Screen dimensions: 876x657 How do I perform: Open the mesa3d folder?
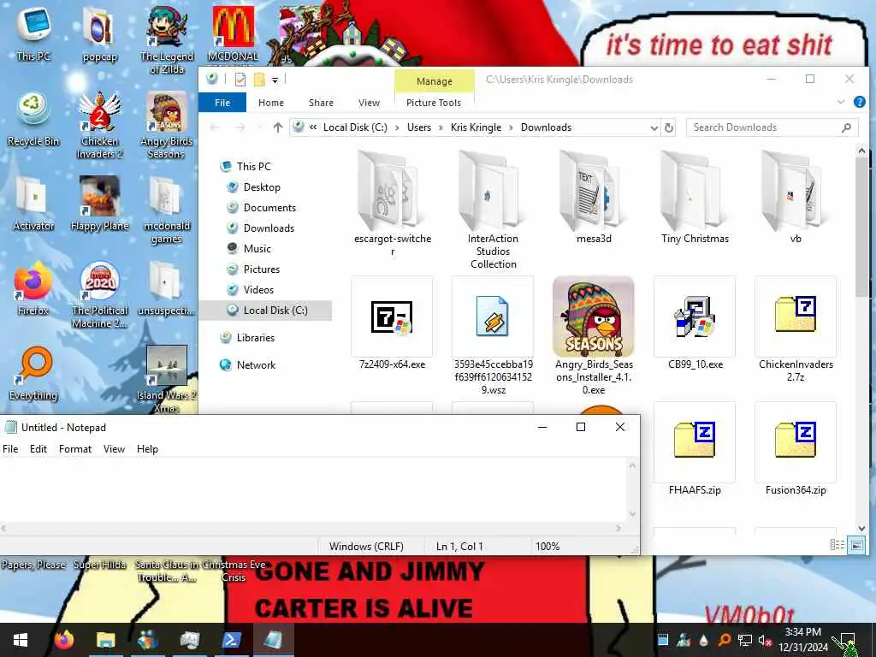pyautogui.click(x=594, y=198)
